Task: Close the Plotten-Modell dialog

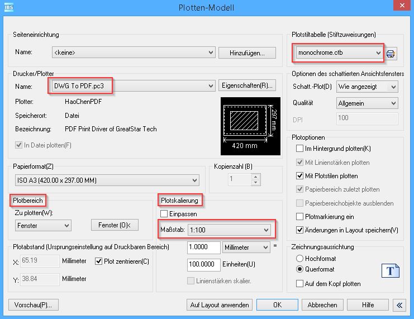Action: coord(402,5)
